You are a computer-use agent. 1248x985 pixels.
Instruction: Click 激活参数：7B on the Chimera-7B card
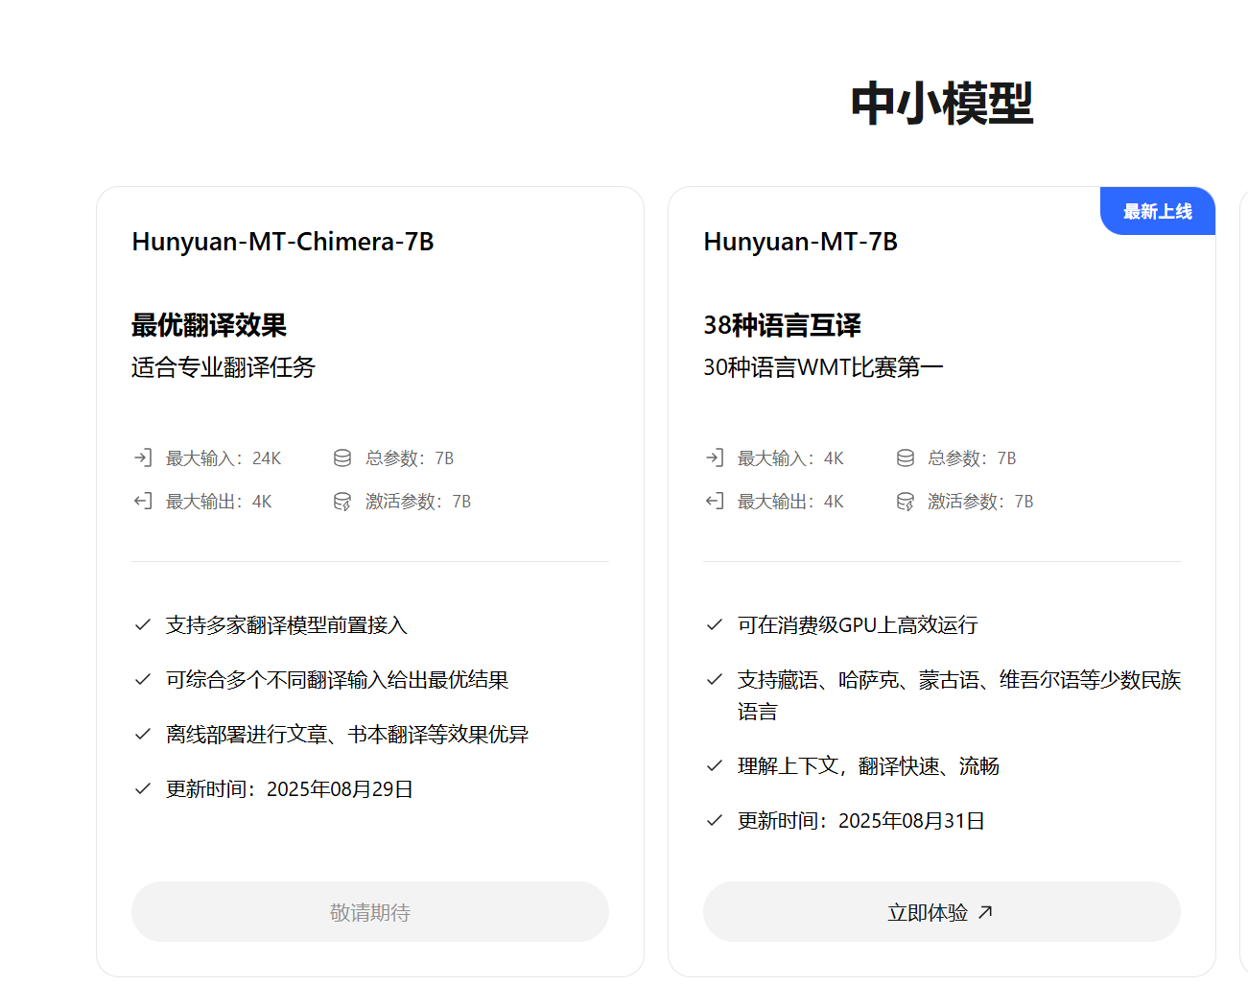click(418, 502)
